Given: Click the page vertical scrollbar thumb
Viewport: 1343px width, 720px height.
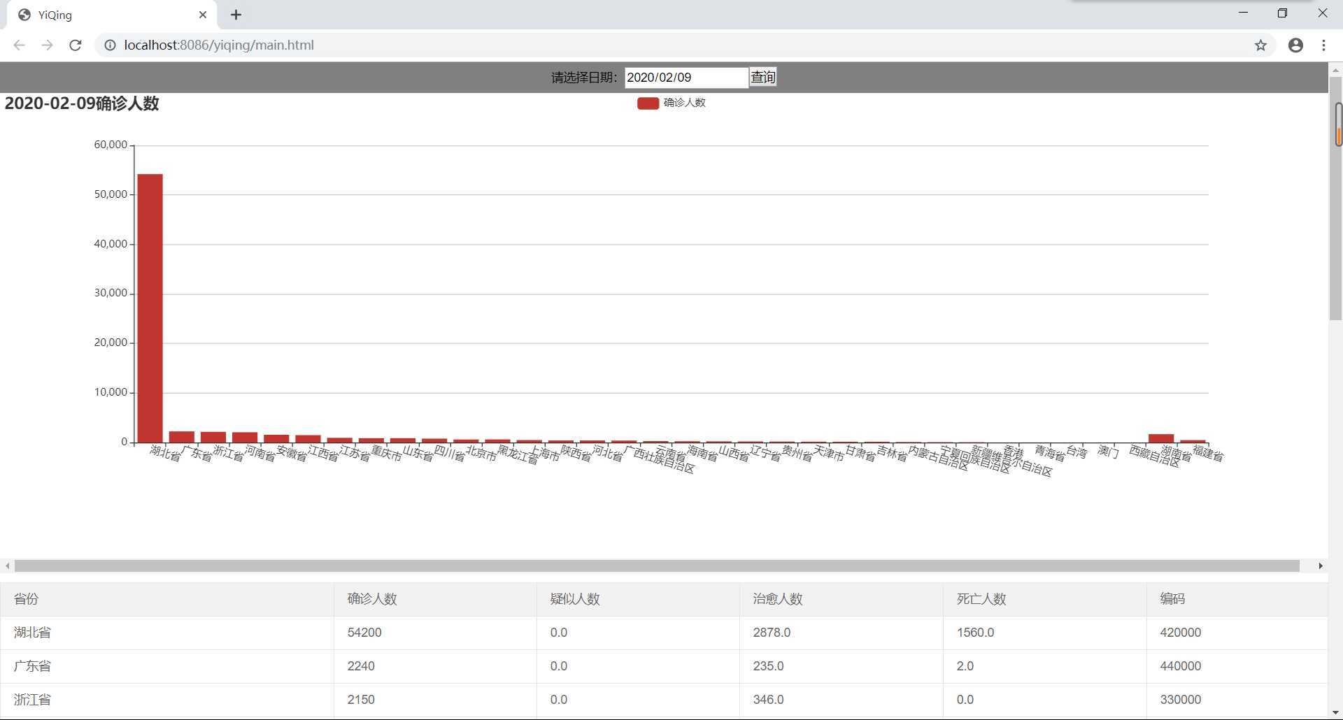Looking at the screenshot, I should (x=1335, y=199).
